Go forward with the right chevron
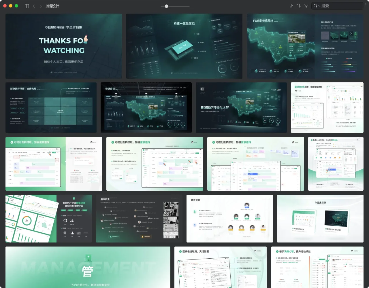 click(x=40, y=6)
